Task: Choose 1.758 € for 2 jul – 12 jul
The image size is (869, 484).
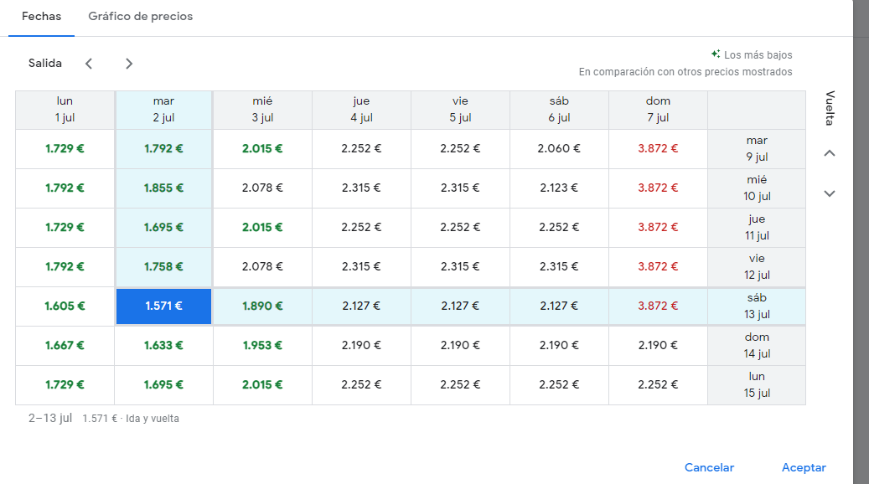Action: (163, 267)
